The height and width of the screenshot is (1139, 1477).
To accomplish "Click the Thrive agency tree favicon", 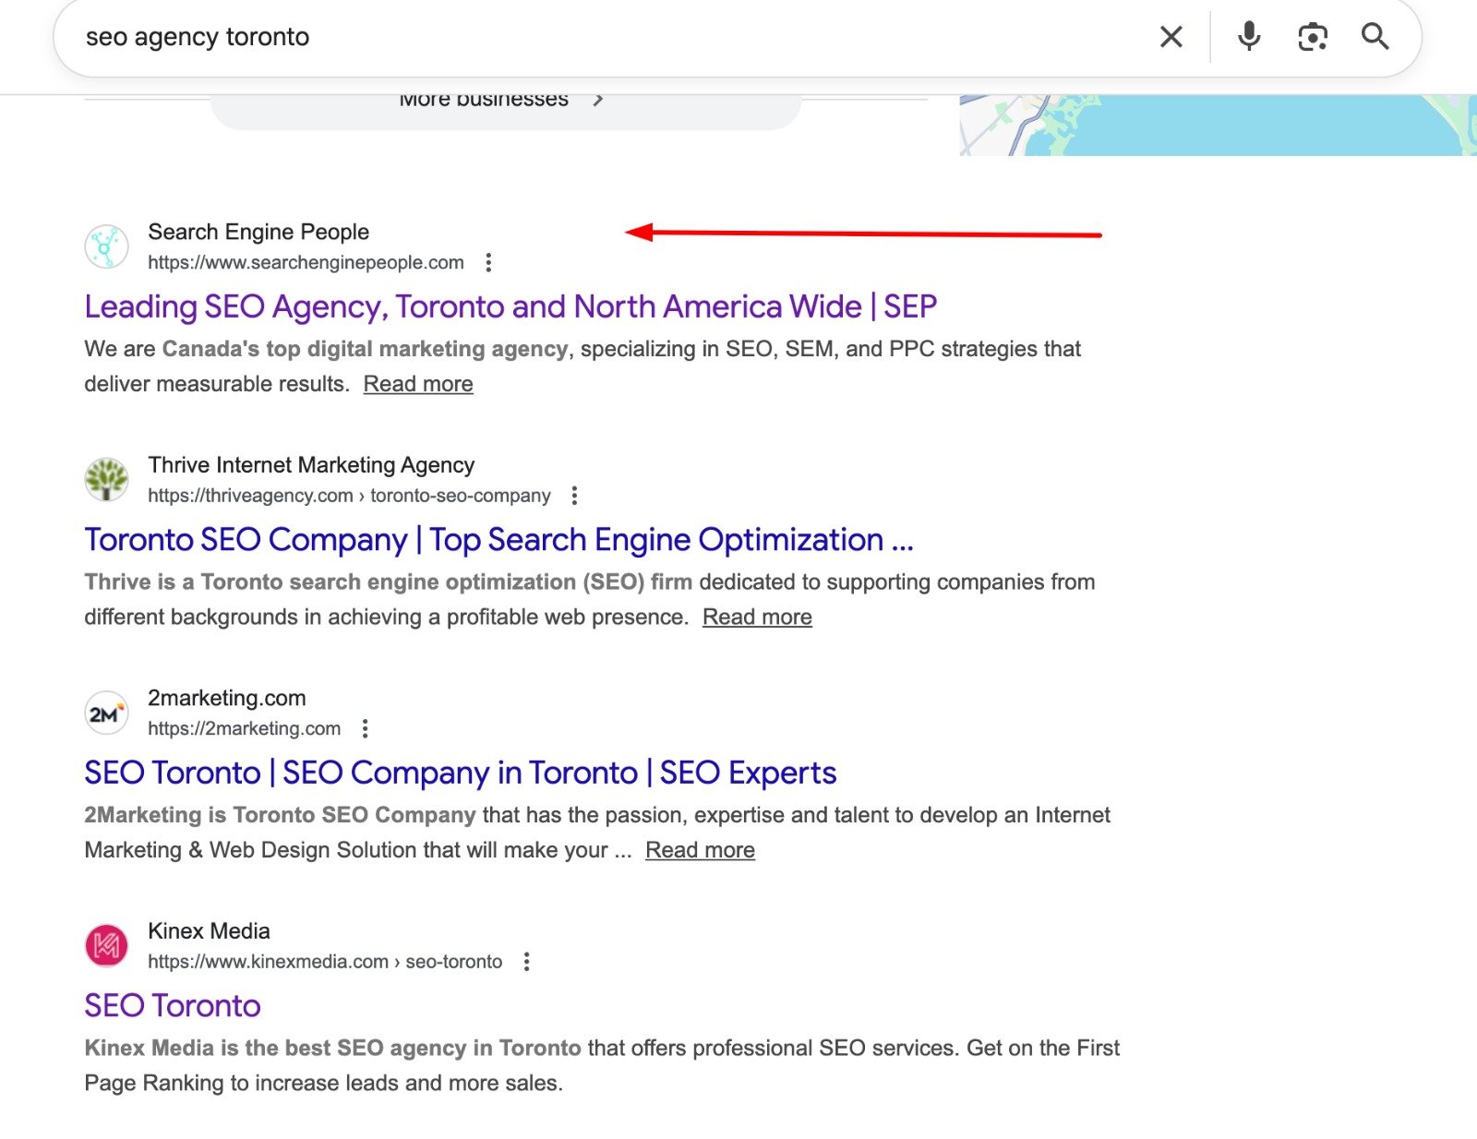I will pos(107,480).
